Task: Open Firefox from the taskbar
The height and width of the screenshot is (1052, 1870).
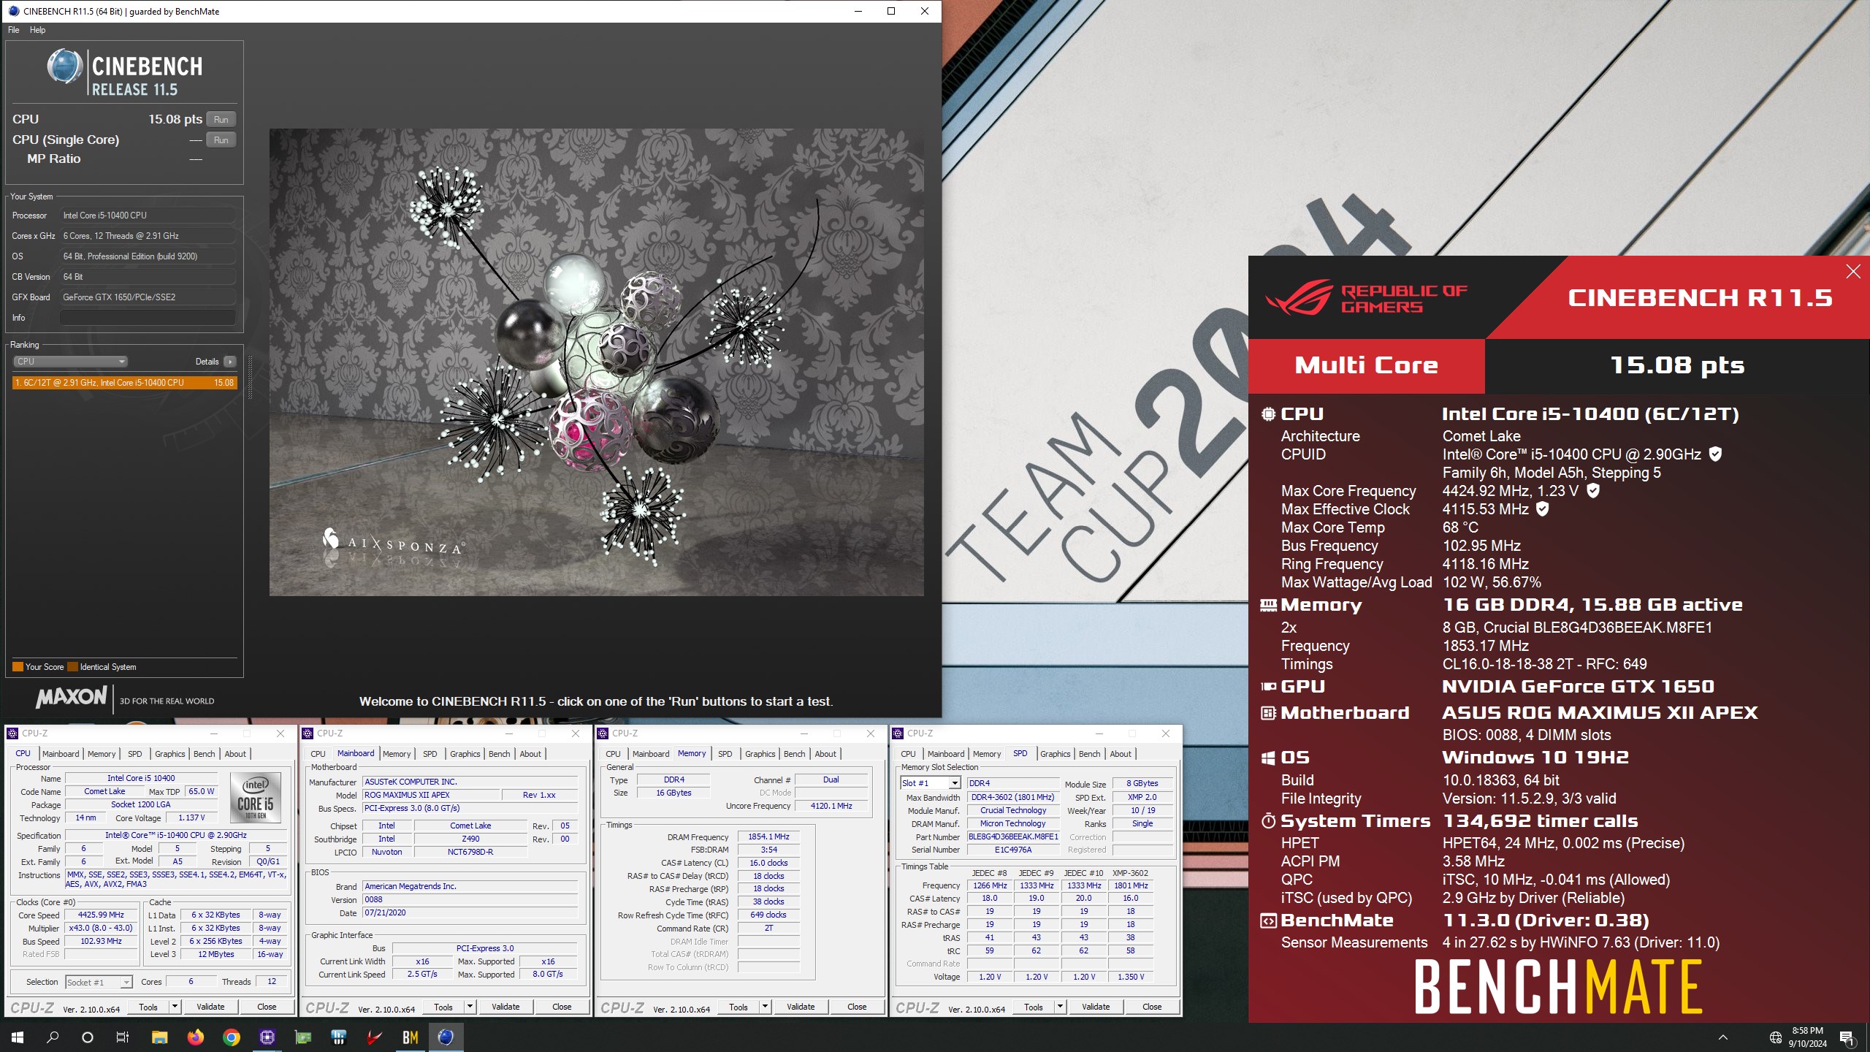Action: click(195, 1037)
